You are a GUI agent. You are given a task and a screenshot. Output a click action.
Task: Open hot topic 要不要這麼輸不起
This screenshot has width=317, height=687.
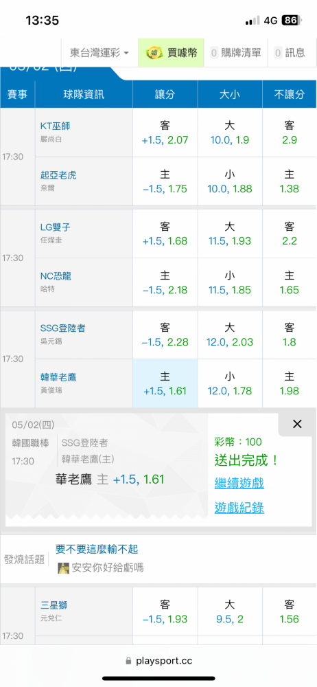pos(97,549)
